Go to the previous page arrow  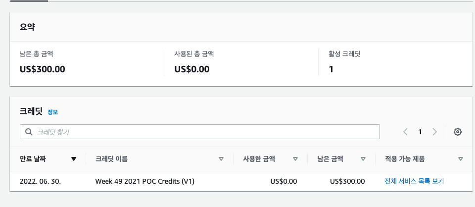[405, 132]
